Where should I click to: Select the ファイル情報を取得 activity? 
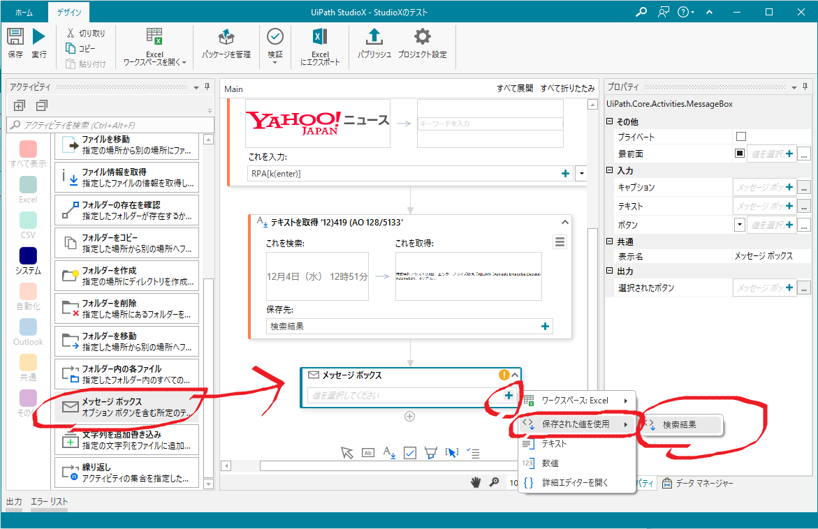pyautogui.click(x=126, y=178)
